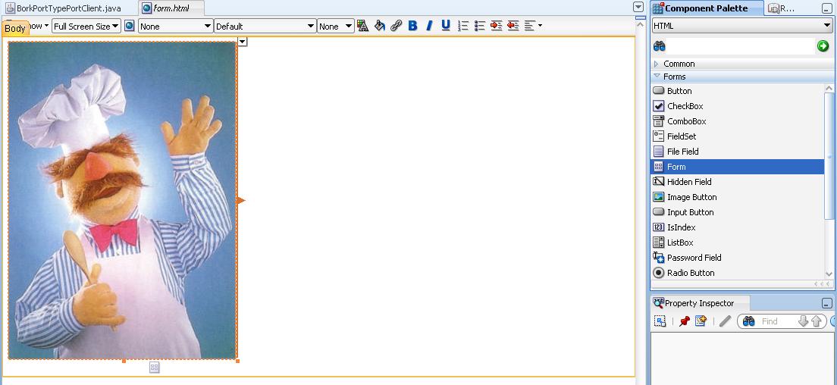
Task: Select Input Button component in palette
Action: click(737, 212)
